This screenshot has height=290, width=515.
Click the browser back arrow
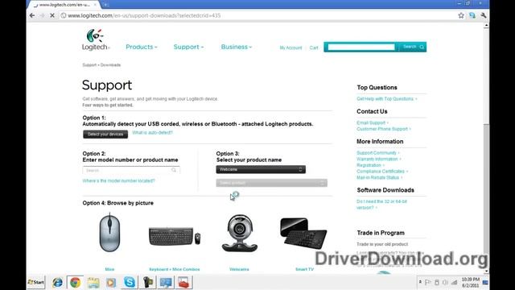[x=32, y=15]
